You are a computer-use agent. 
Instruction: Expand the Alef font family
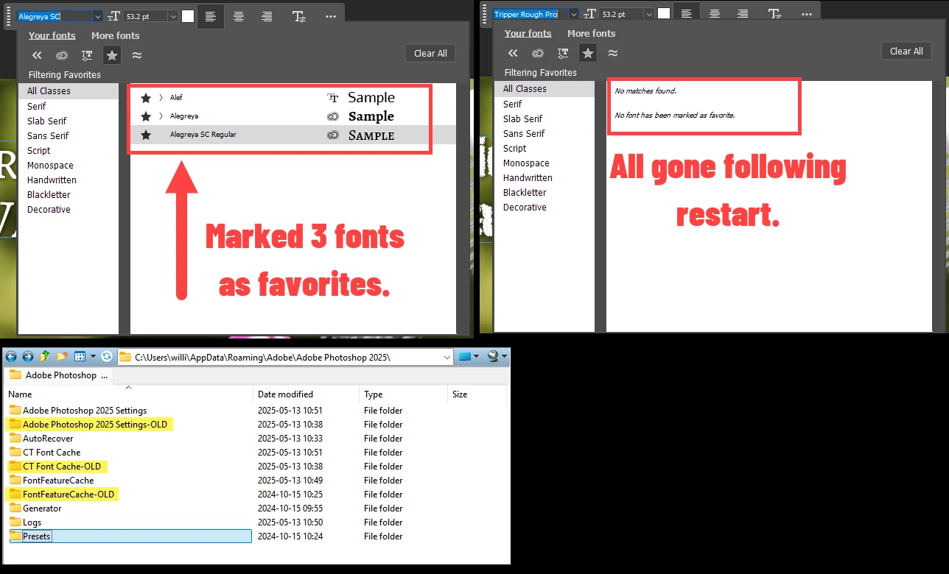point(161,97)
